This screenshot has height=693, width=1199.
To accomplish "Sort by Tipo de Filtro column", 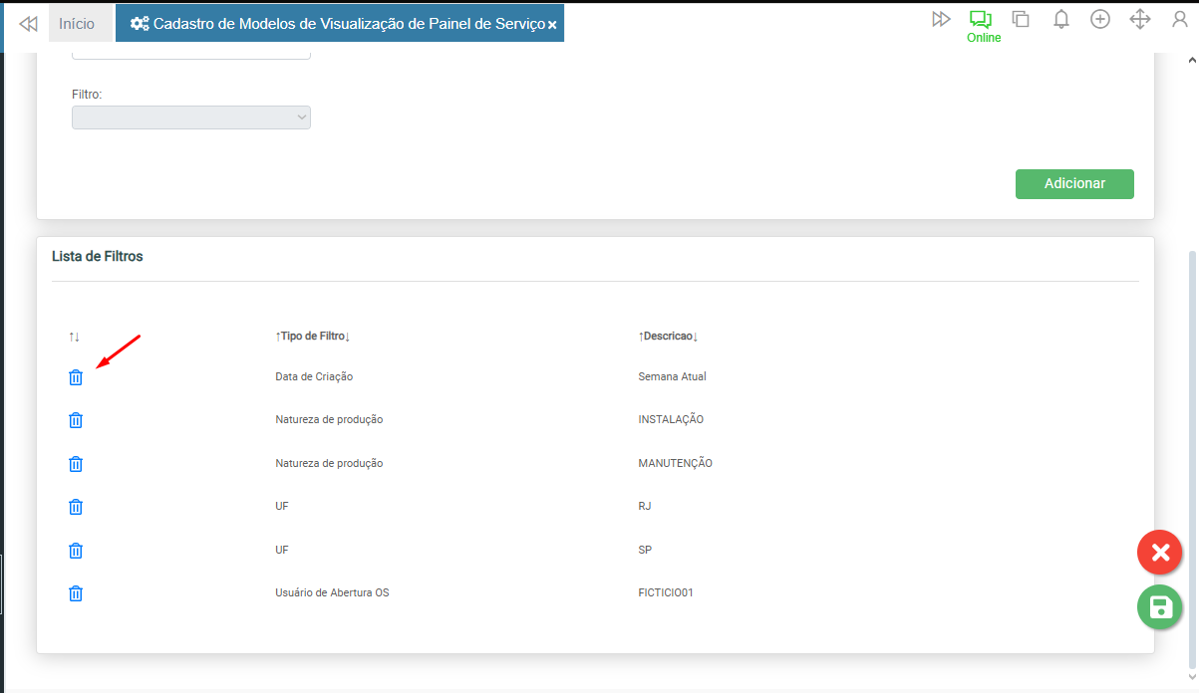I will 312,337.
